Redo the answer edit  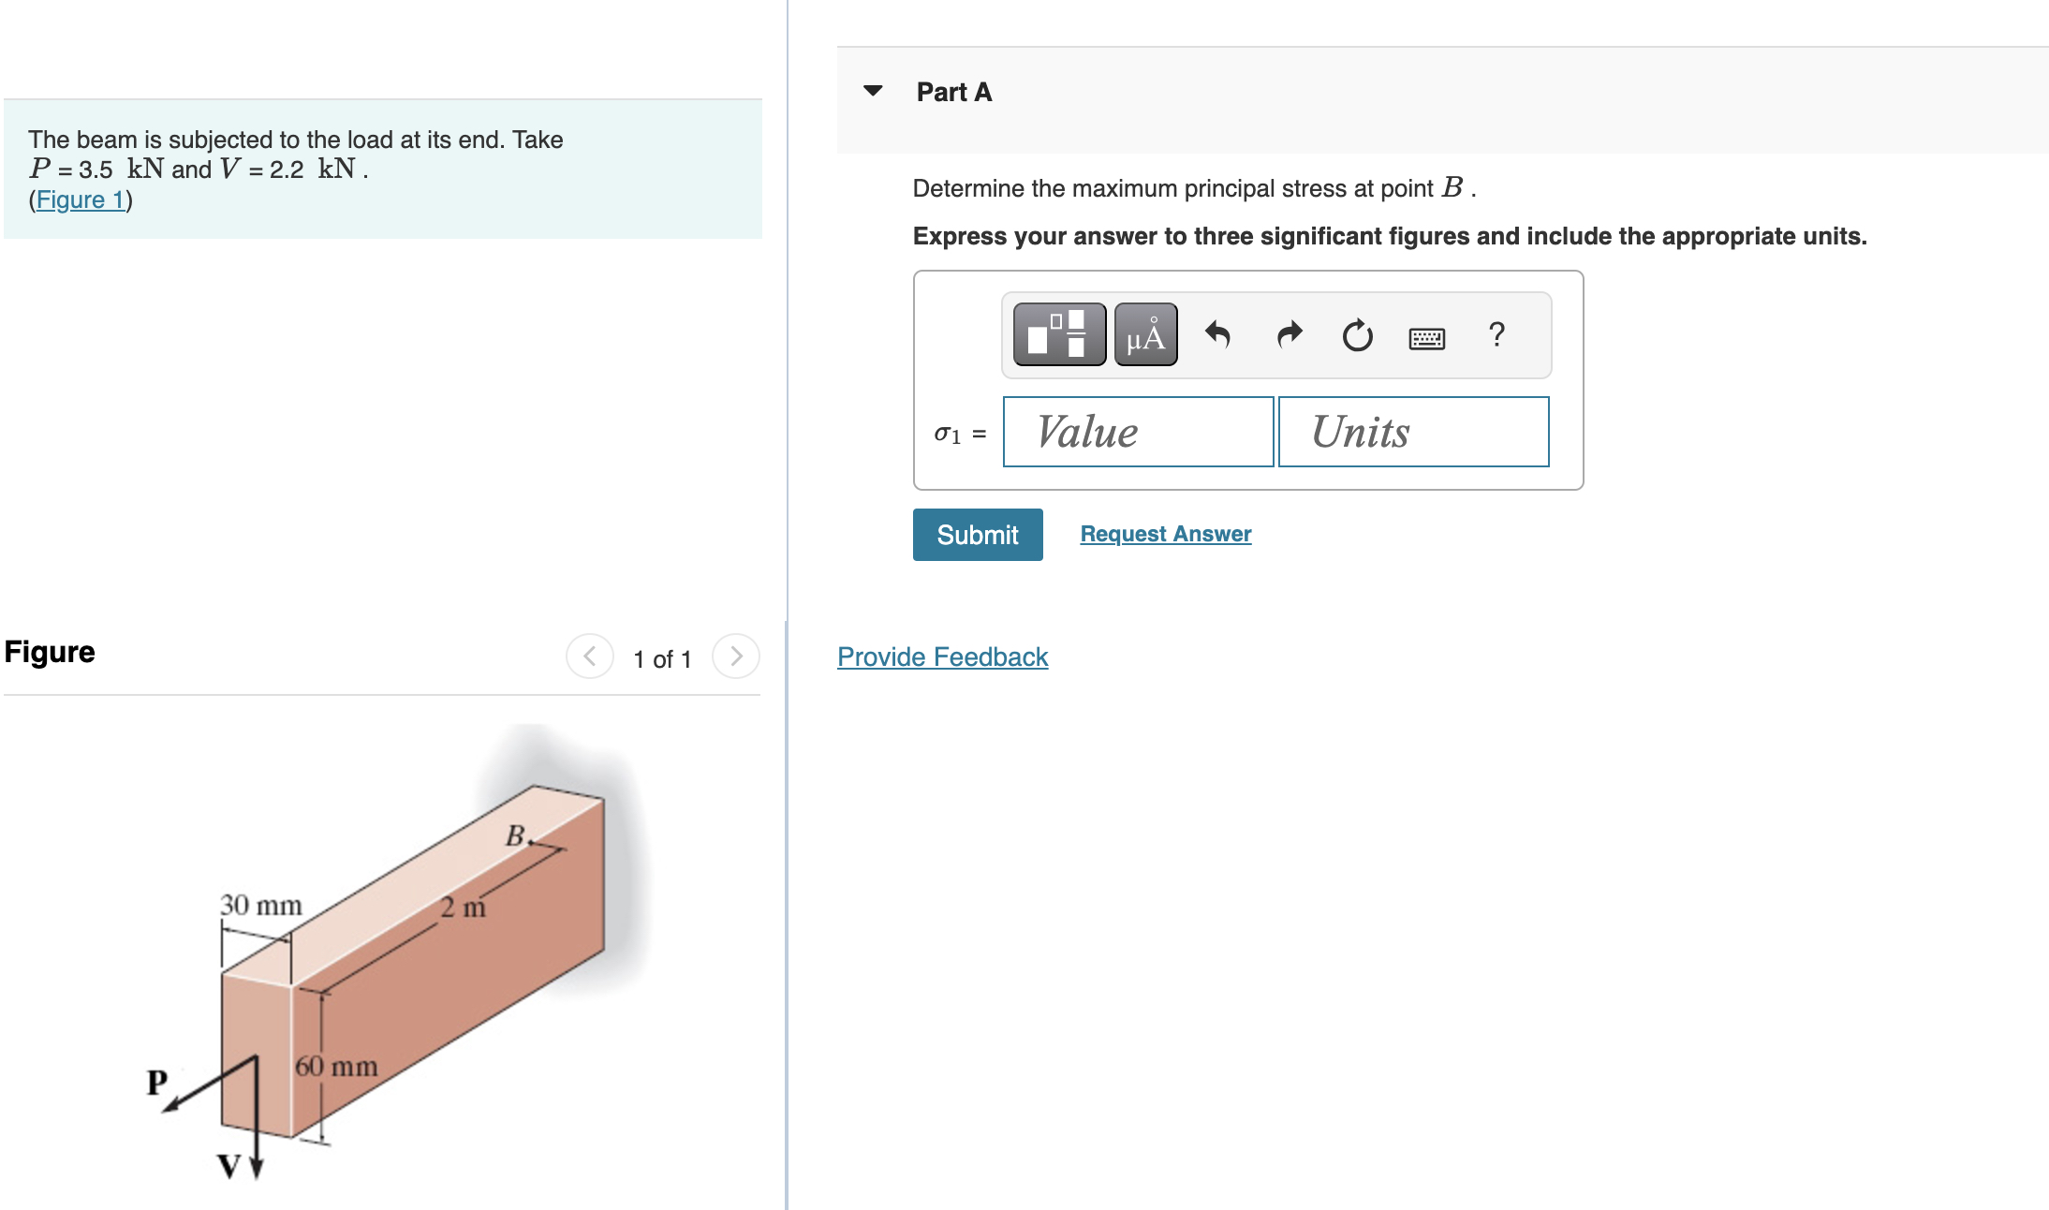coord(1288,335)
